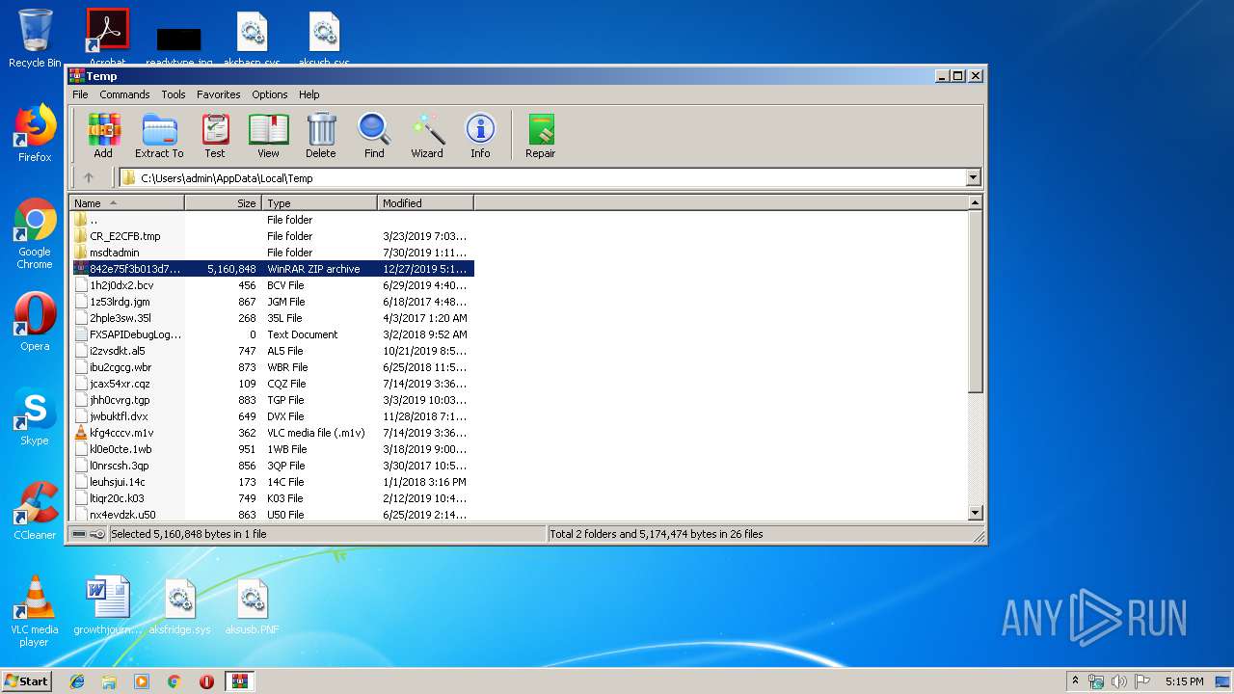Image resolution: width=1234 pixels, height=694 pixels.
Task: Go up one folder level arrow
Action: pyautogui.click(x=89, y=177)
